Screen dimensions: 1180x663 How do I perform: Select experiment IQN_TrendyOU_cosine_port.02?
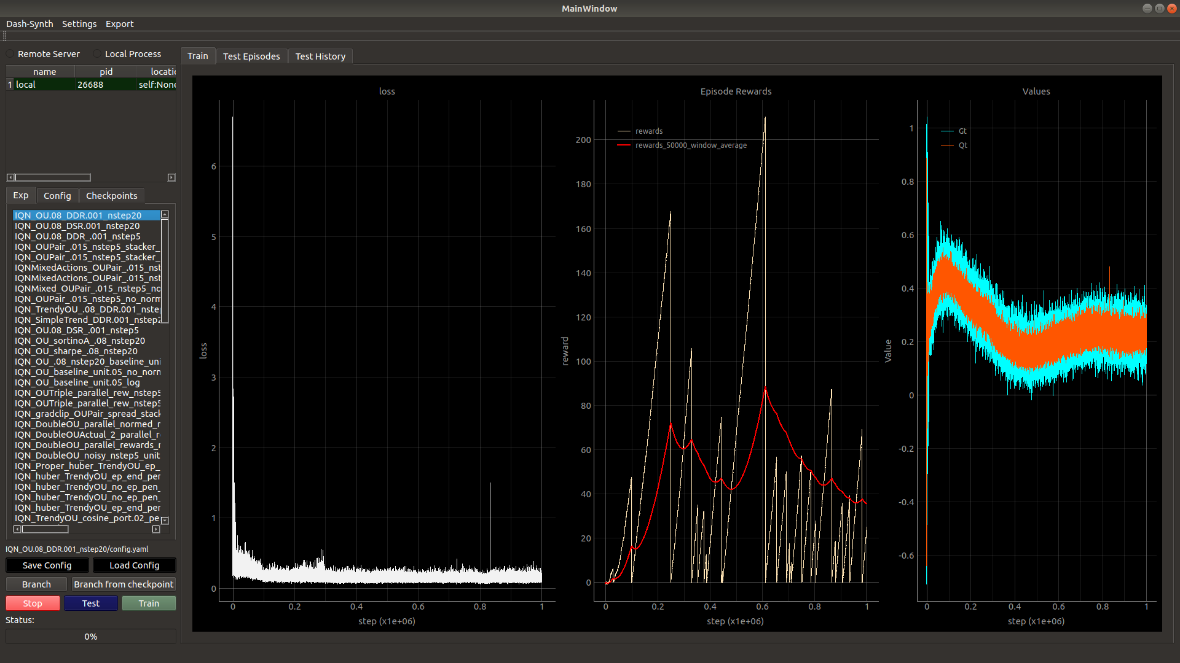click(x=87, y=518)
